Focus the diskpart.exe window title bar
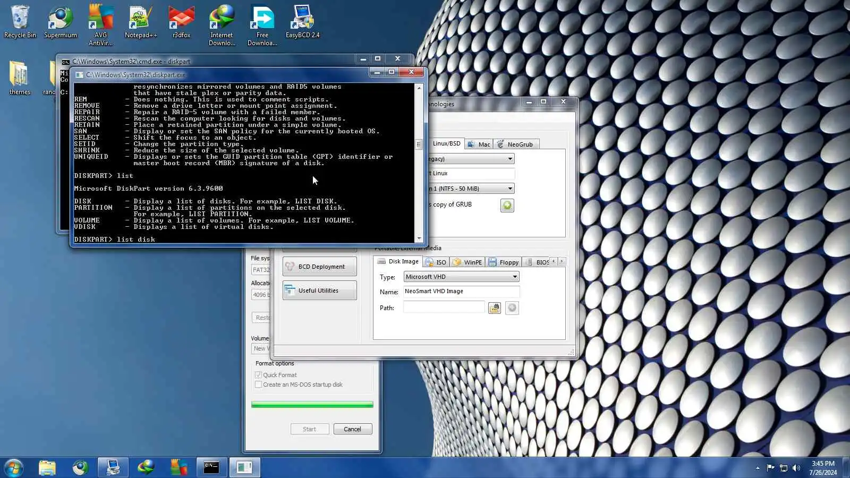Image resolution: width=850 pixels, height=478 pixels. pos(222,74)
